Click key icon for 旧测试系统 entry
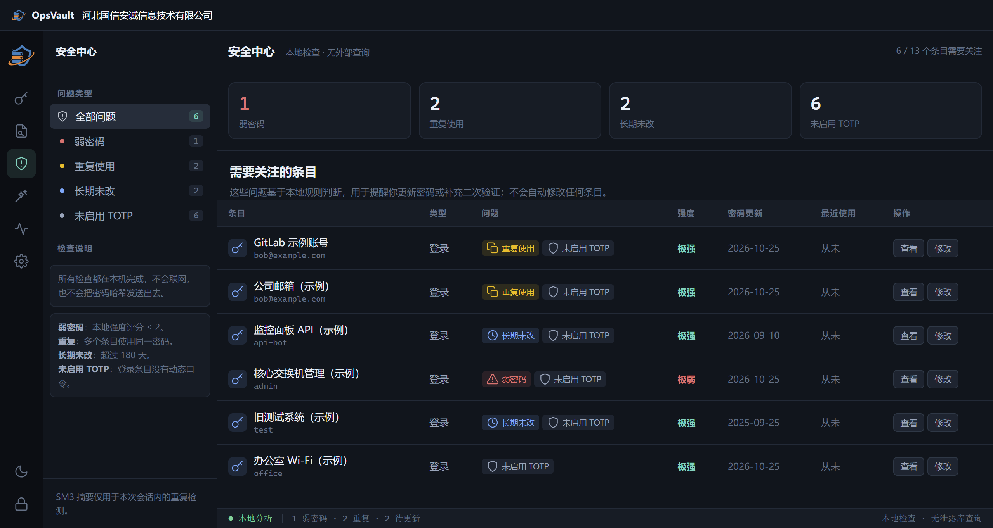993x528 pixels. 238,423
